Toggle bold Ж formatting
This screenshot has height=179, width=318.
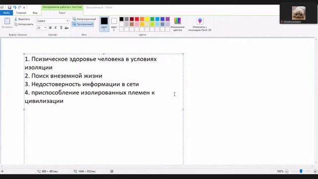[50, 28]
